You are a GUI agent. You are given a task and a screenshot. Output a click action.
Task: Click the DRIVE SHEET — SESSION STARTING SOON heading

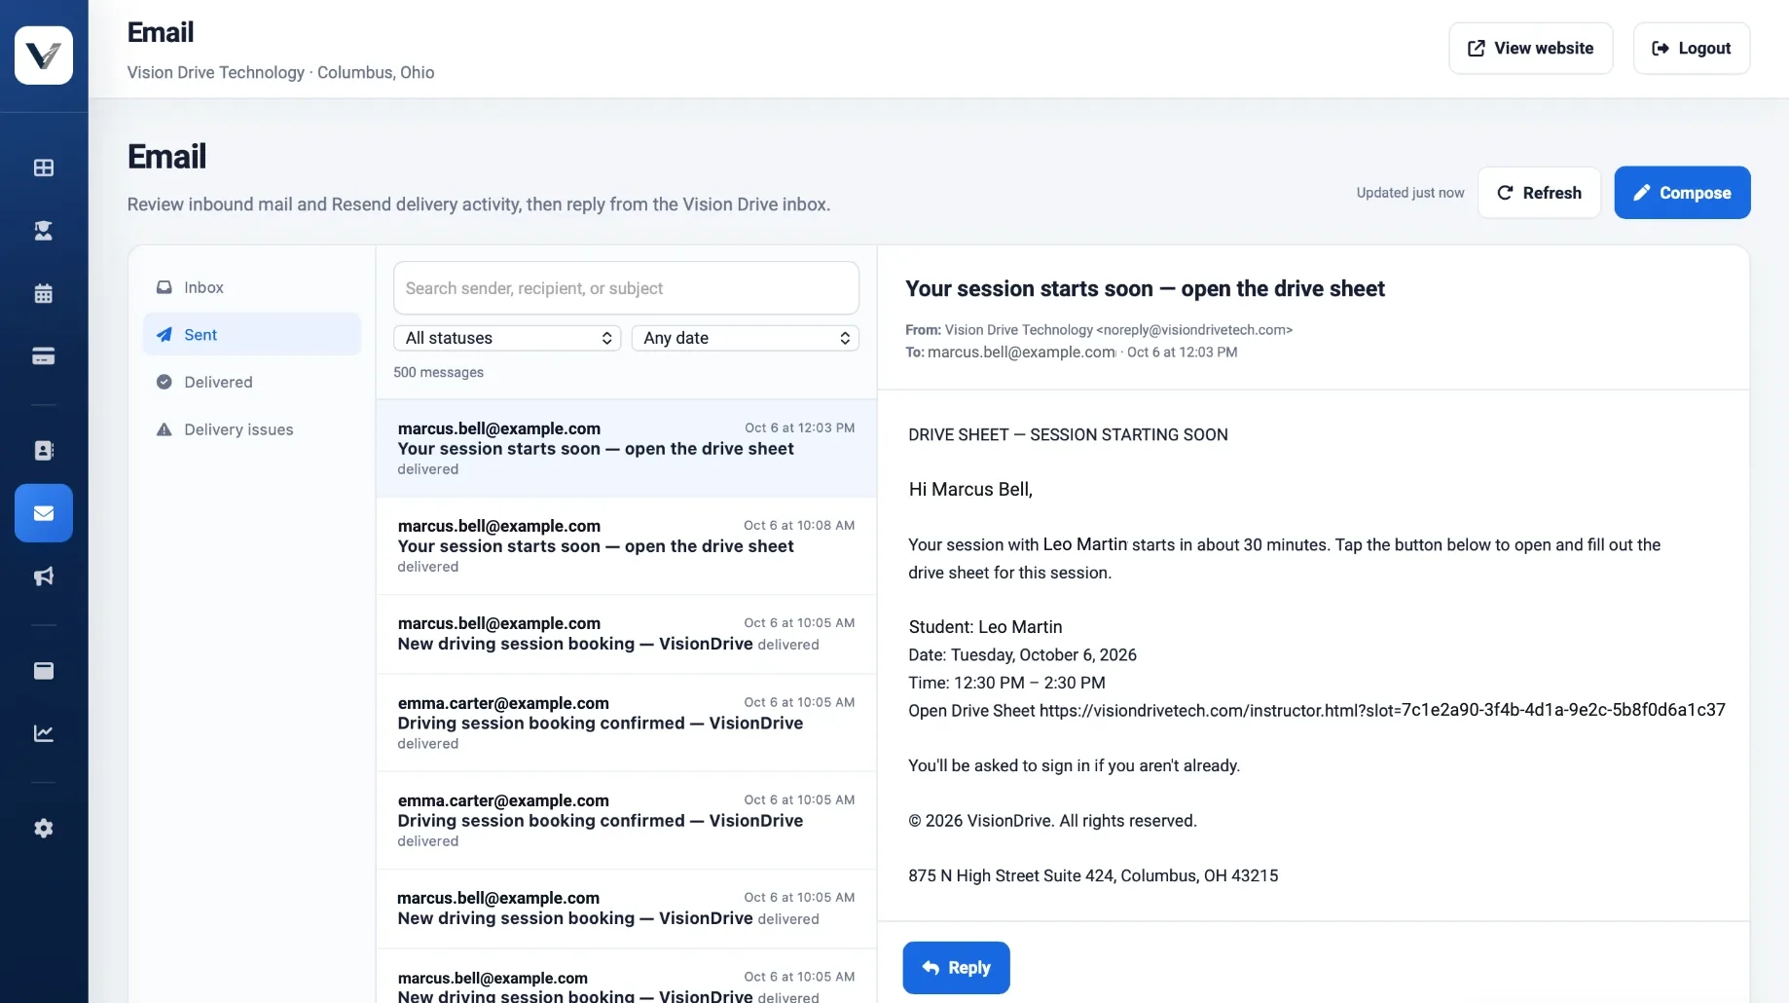point(1068,435)
